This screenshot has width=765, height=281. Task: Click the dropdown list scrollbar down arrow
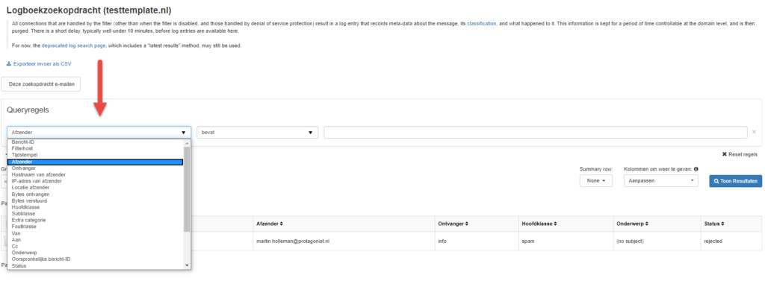187,265
